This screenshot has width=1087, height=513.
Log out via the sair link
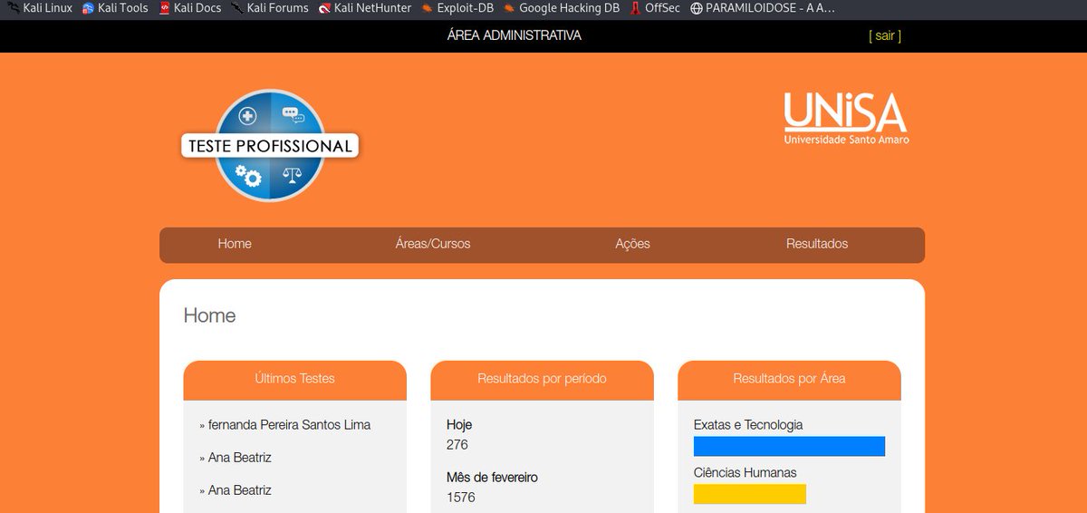pyautogui.click(x=885, y=35)
